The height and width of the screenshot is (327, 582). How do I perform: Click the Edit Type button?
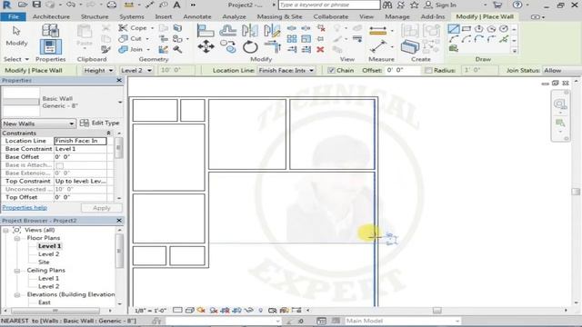100,123
